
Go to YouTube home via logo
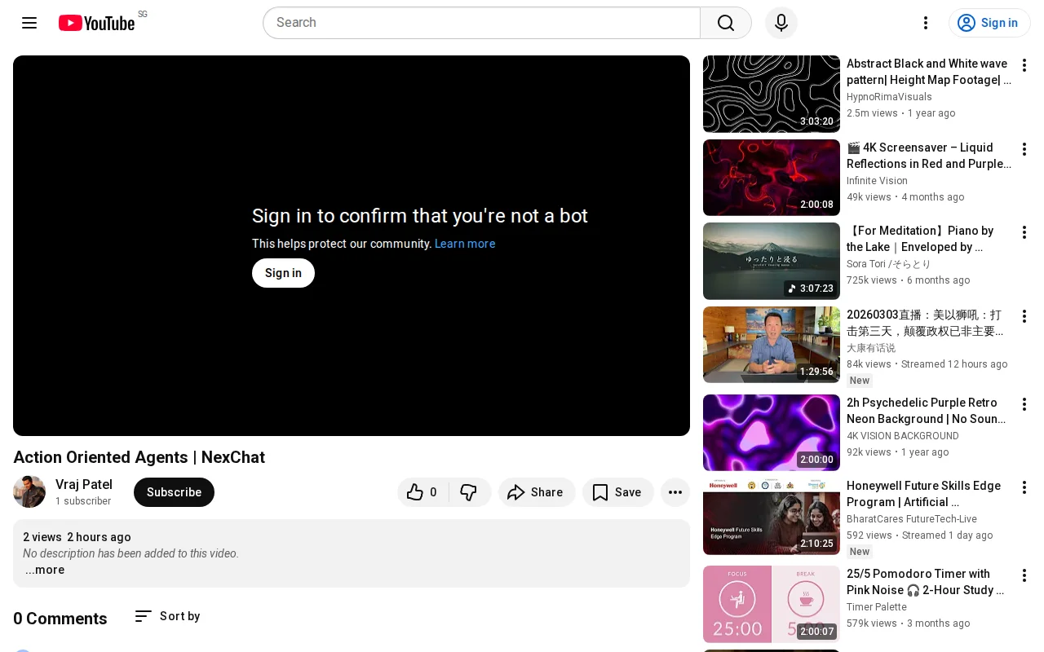96,23
